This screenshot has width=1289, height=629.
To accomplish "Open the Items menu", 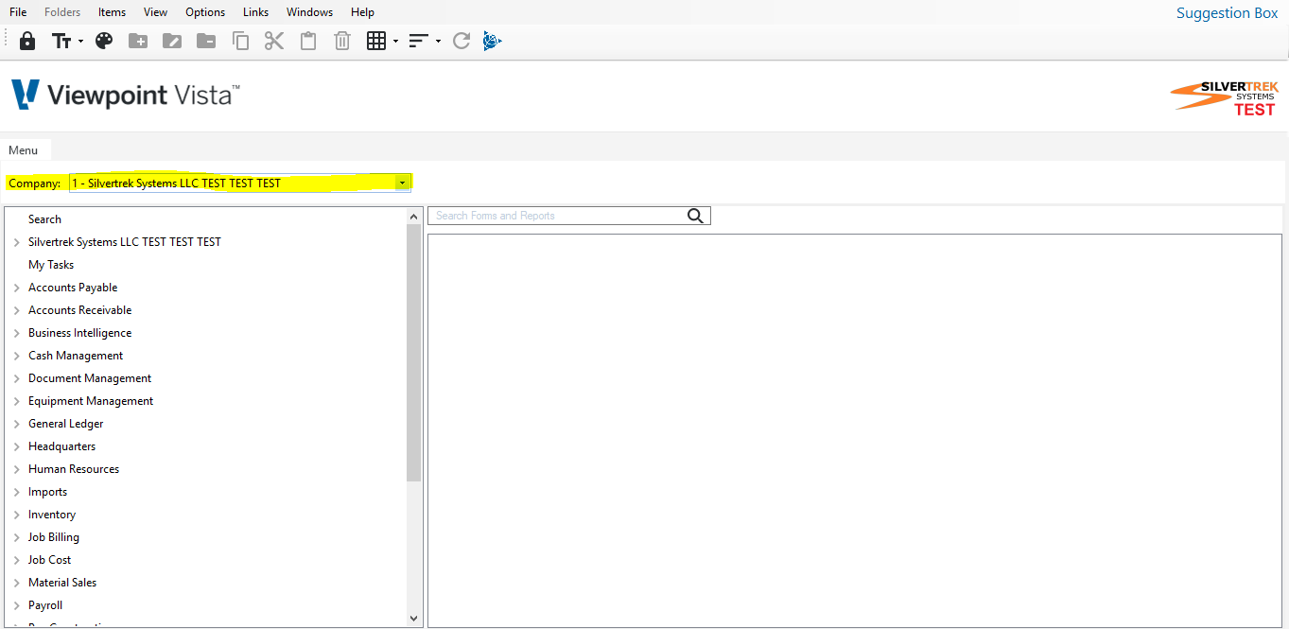I will coord(112,12).
